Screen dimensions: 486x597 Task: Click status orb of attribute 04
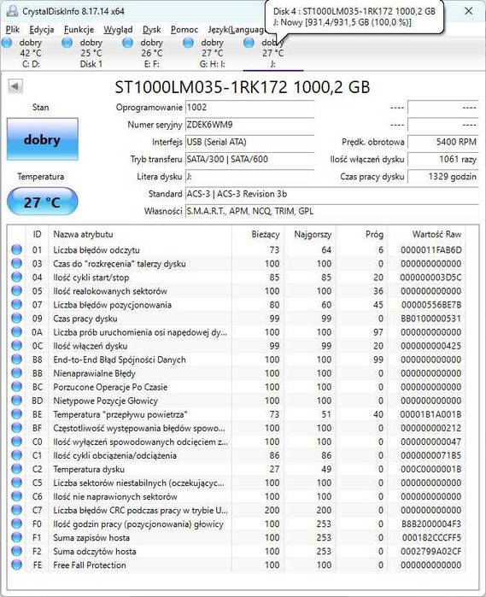point(16,278)
